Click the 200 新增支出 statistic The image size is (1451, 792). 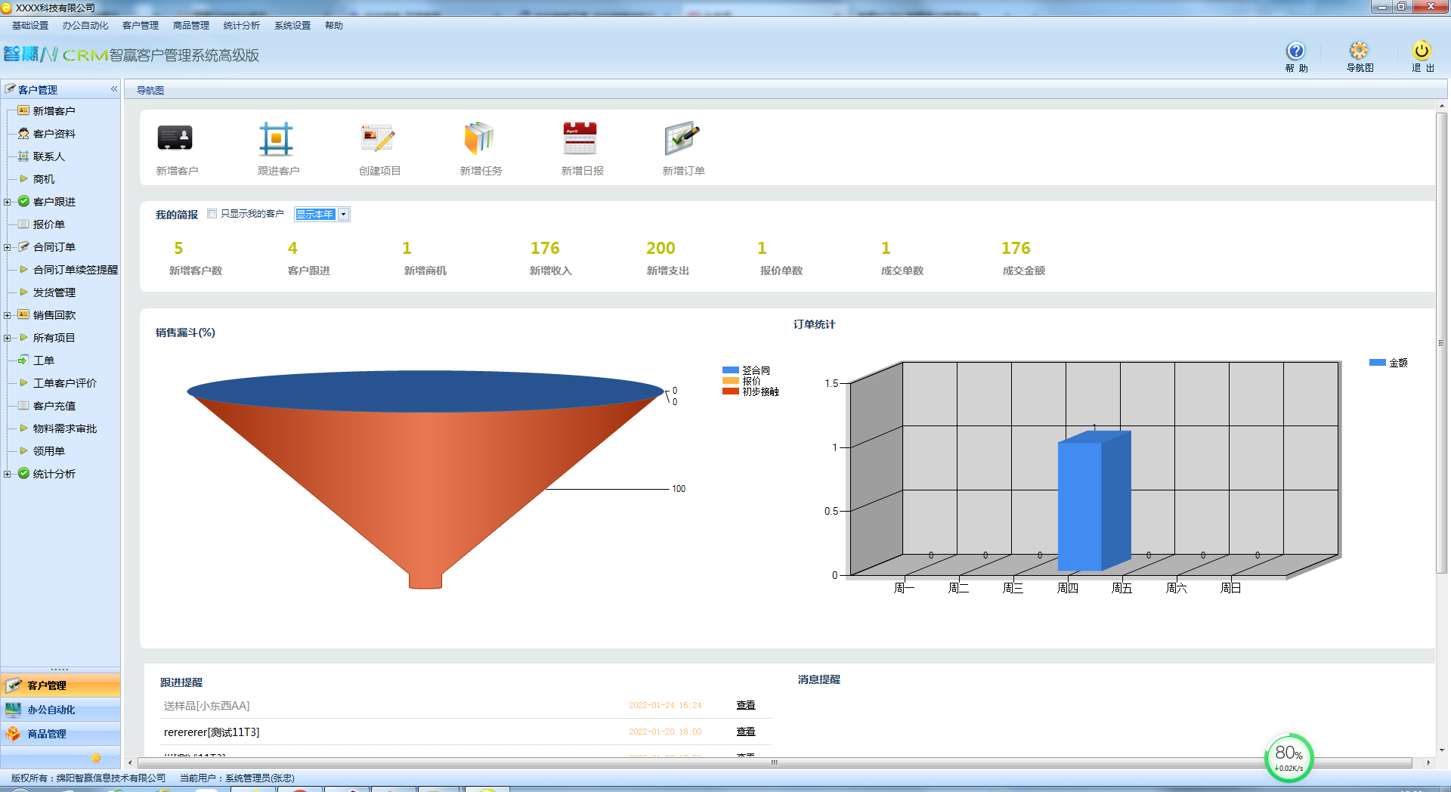click(x=661, y=248)
